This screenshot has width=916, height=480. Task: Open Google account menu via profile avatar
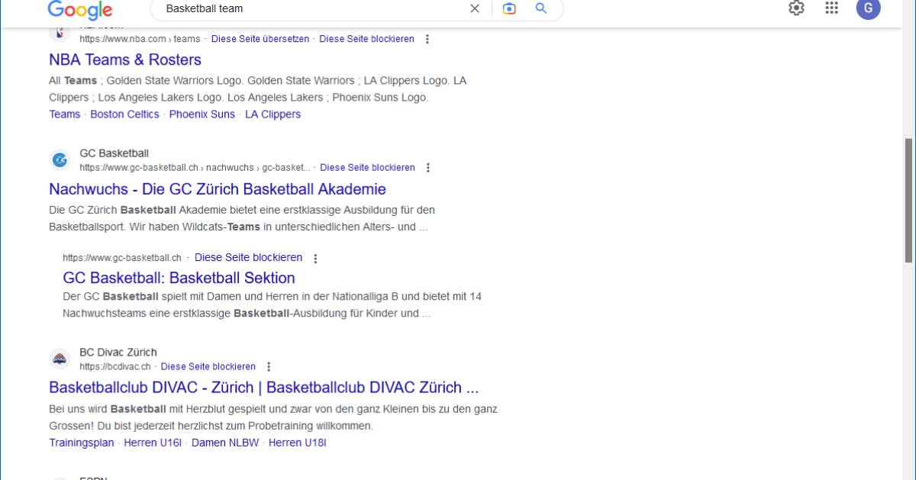[x=868, y=10]
